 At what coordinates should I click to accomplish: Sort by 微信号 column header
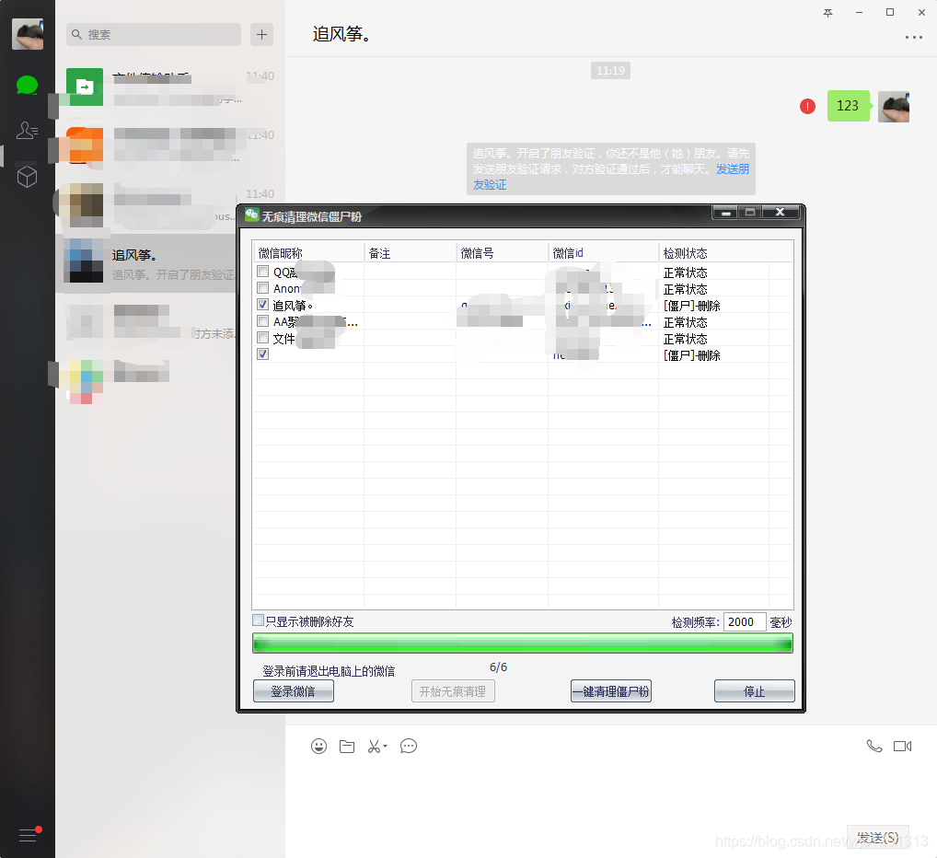point(502,253)
